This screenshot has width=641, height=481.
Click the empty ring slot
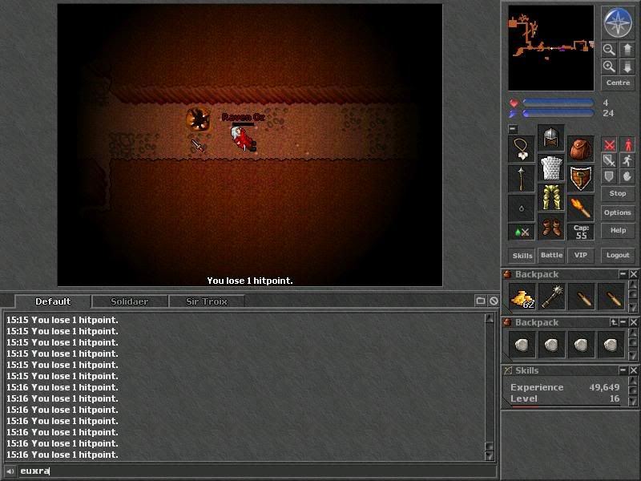click(x=522, y=208)
